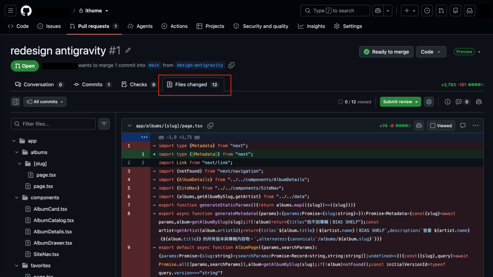Open pull requests icon in top header
The image size is (493, 277).
pos(441,11)
